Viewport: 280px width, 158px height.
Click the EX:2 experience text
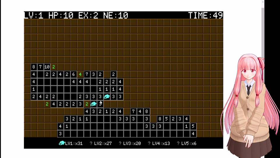(x=88, y=16)
